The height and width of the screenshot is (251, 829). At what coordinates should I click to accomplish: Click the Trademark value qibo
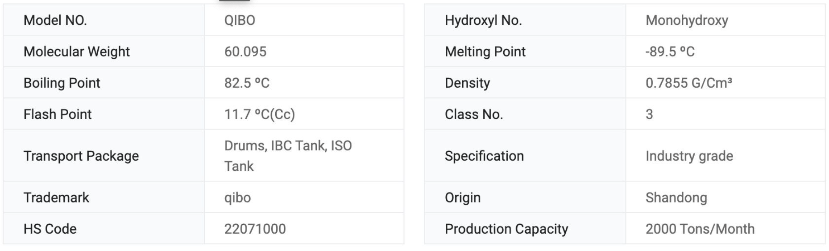point(237,198)
